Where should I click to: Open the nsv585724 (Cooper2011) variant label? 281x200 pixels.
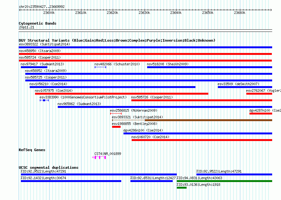[x=40, y=57]
